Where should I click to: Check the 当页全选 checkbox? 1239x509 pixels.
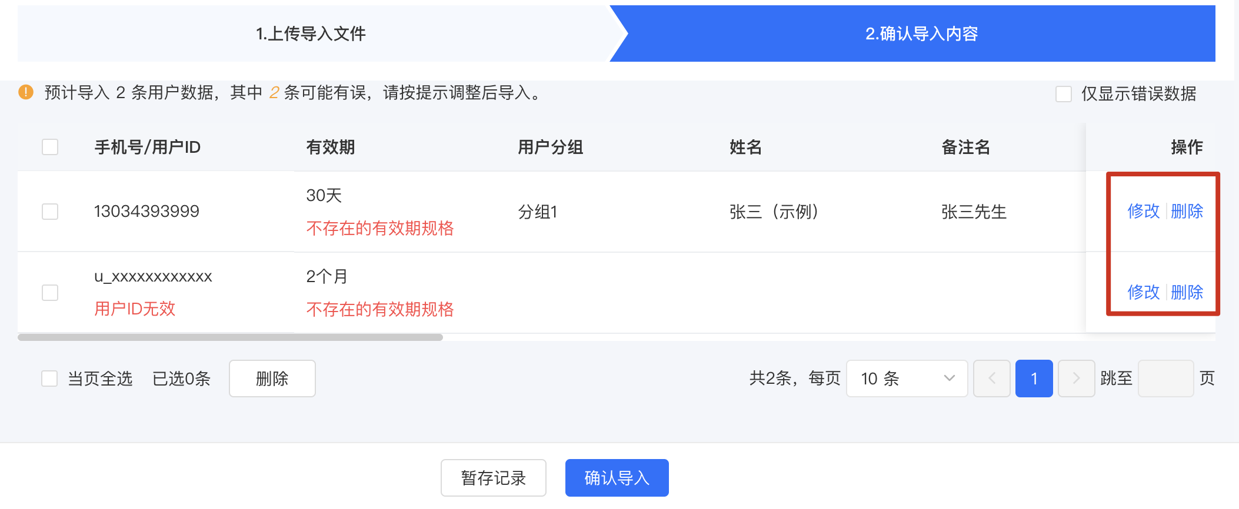pos(49,379)
